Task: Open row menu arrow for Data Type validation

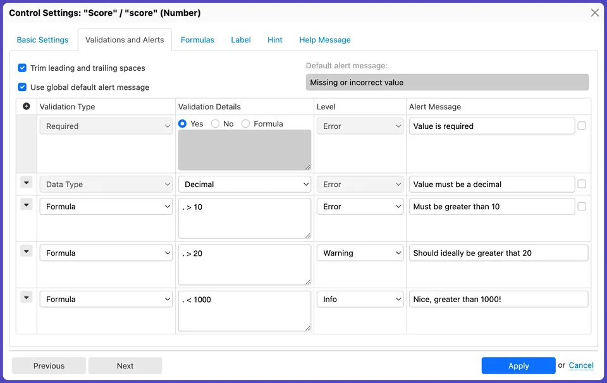Action: 26,183
